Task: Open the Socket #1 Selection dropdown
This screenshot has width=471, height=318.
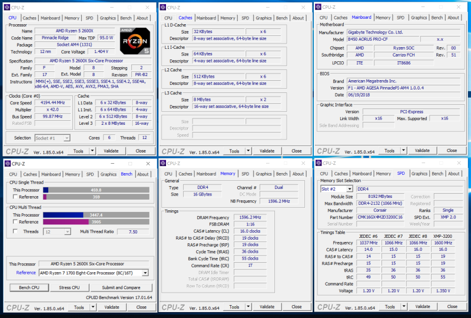Action: (x=67, y=138)
